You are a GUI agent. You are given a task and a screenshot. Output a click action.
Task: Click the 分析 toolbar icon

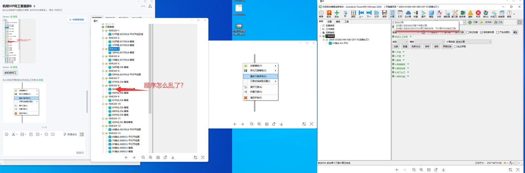click(x=439, y=14)
